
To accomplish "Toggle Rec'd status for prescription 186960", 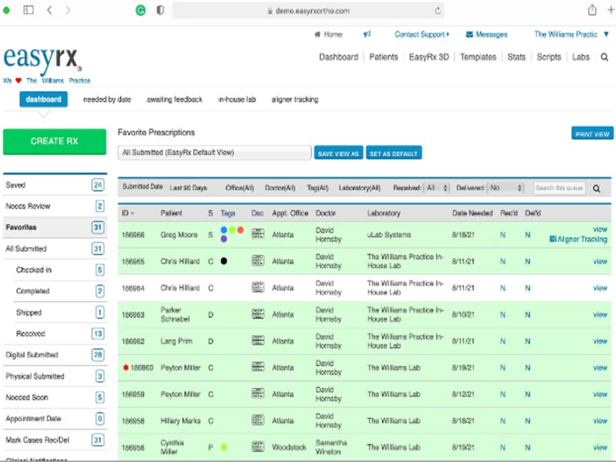I will 502,368.
